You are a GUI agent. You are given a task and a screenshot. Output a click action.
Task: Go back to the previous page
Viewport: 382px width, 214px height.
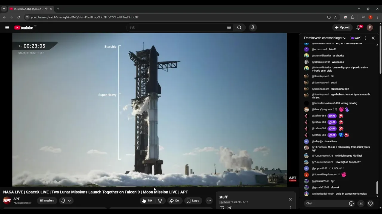4,17
